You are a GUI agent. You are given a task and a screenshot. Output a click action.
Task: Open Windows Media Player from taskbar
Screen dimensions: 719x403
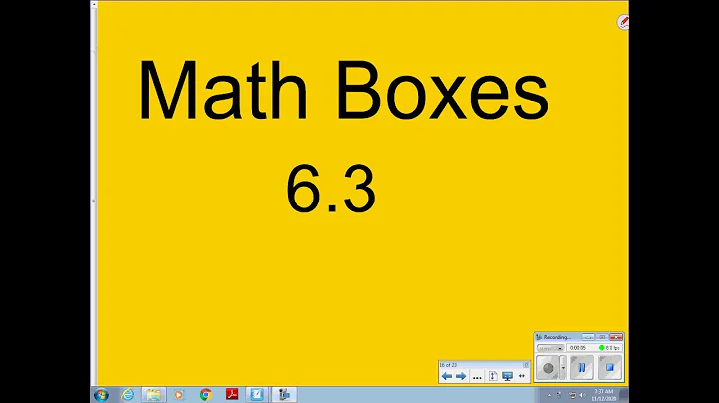pyautogui.click(x=179, y=394)
